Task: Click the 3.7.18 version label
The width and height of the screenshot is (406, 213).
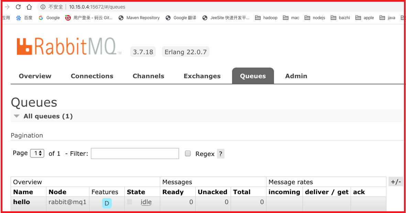Action: click(143, 52)
